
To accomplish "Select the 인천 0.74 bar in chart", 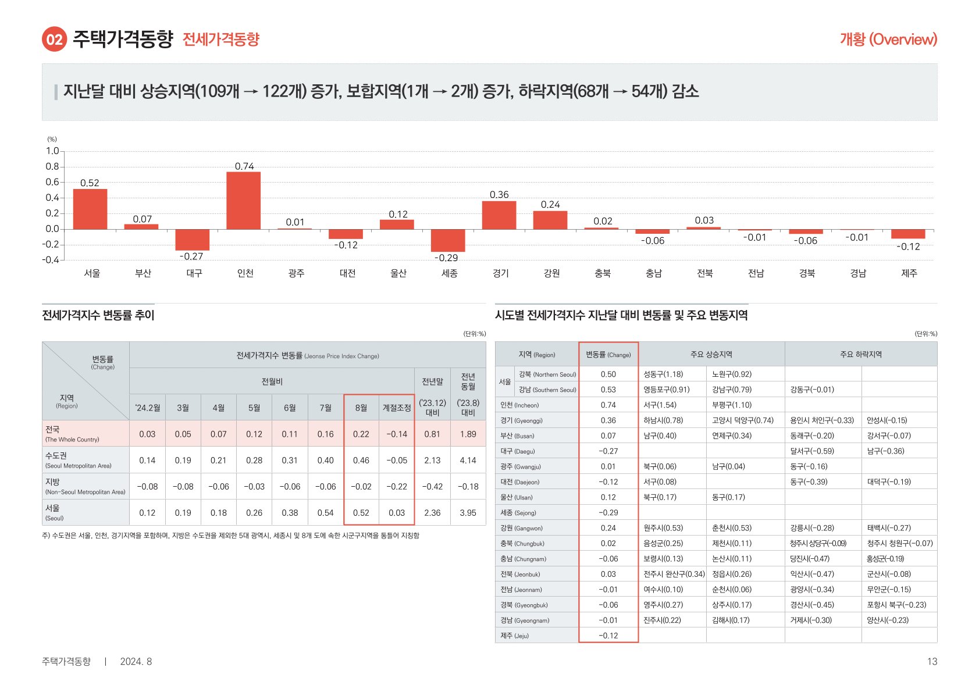I will click(243, 201).
